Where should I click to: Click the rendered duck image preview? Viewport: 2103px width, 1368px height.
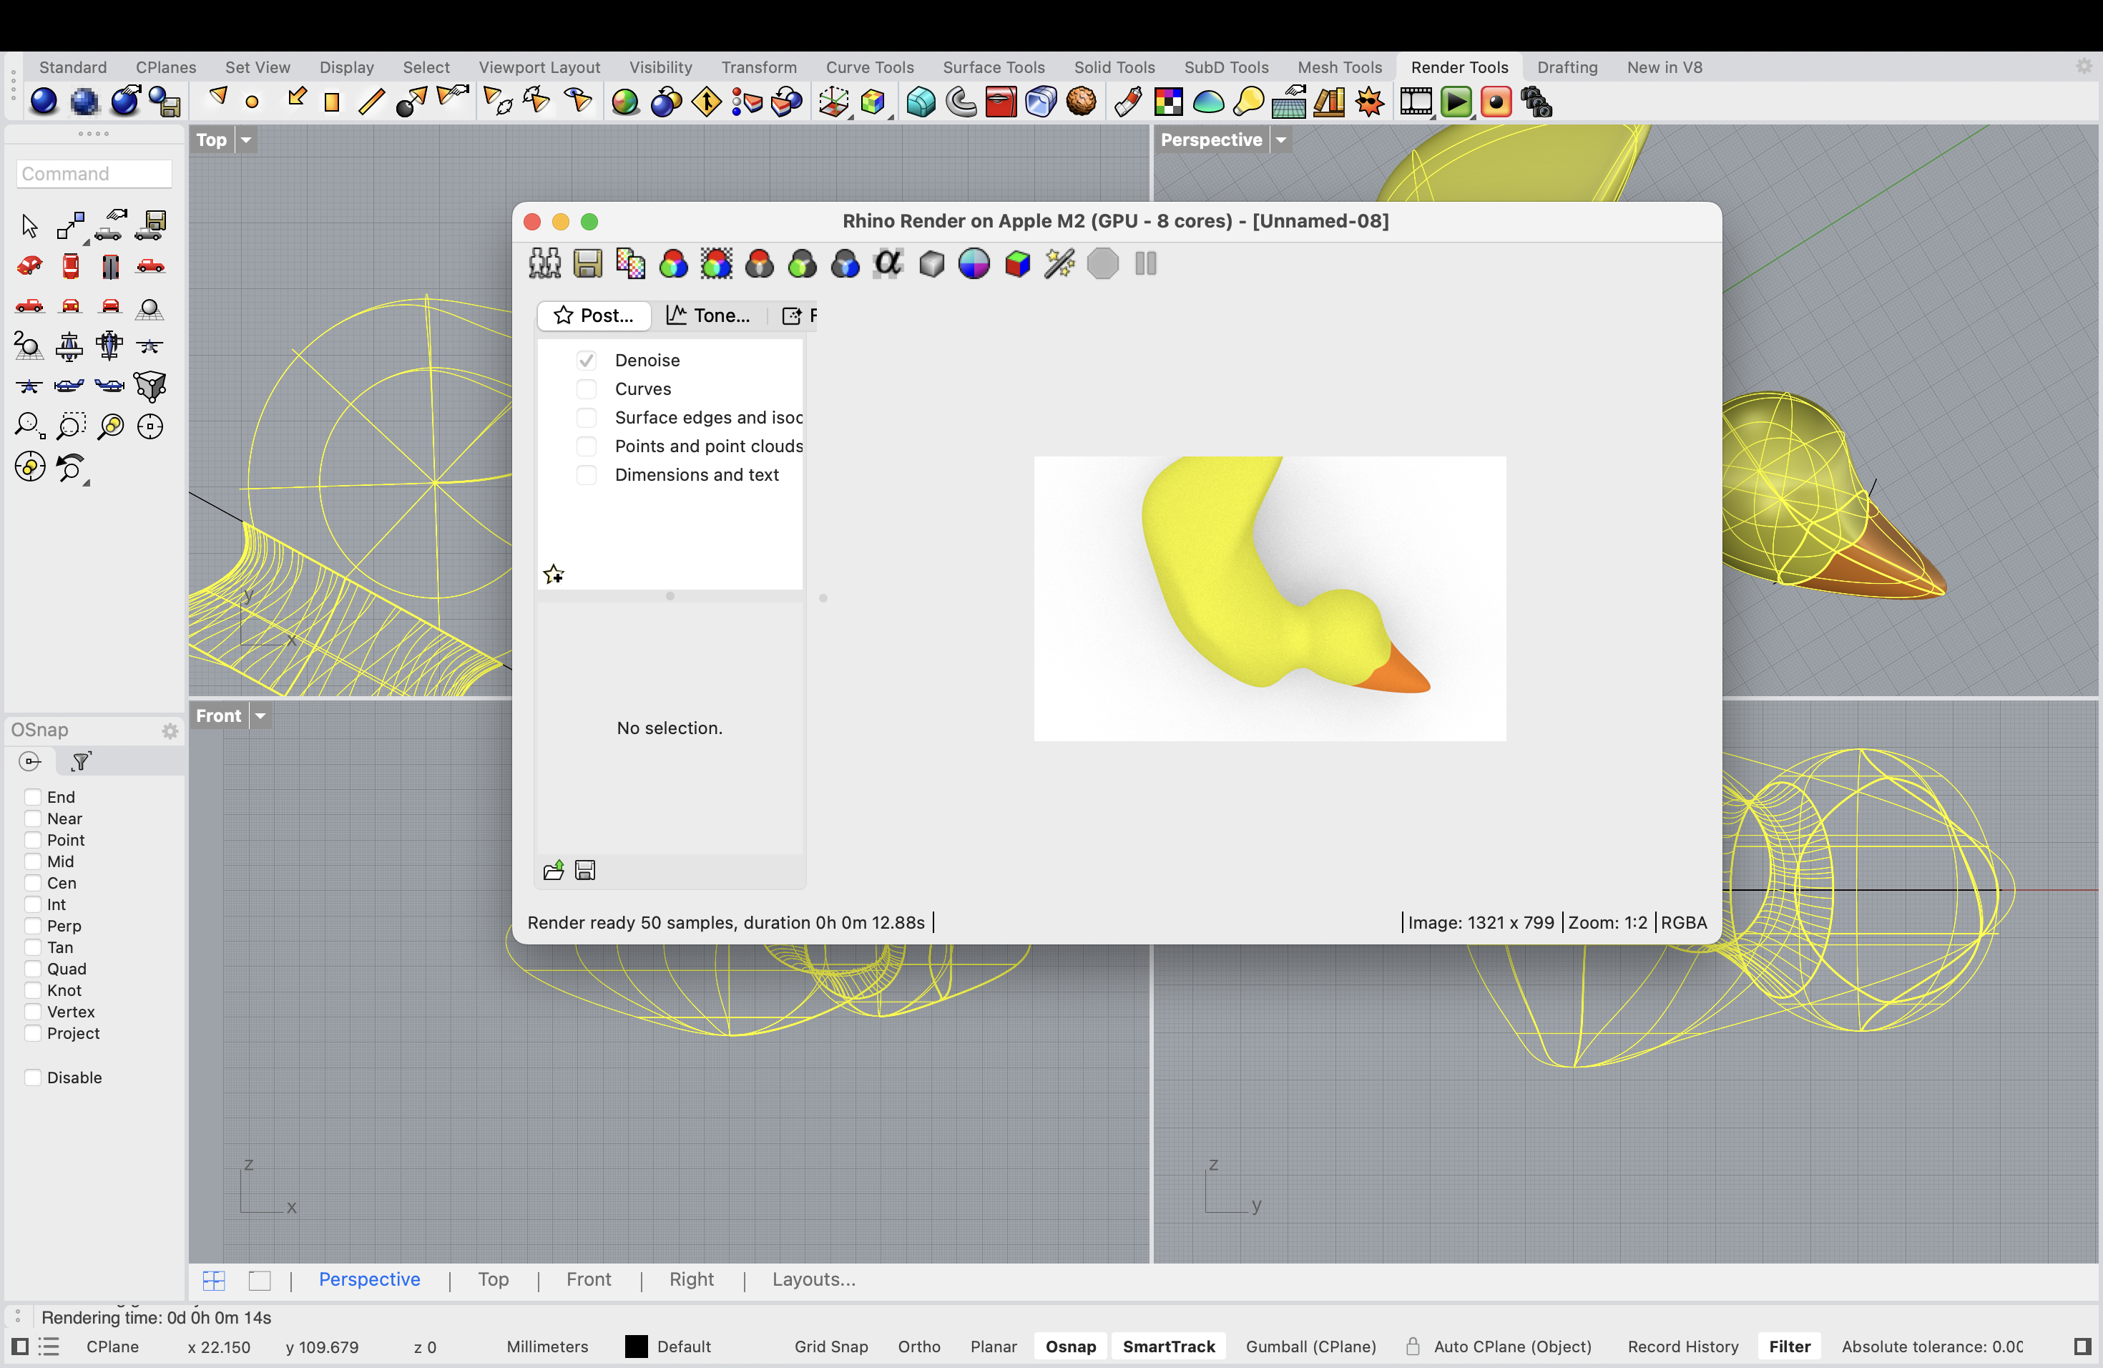click(x=1269, y=598)
